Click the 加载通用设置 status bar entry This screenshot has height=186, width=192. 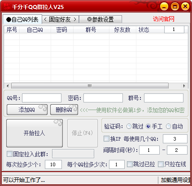176,180
